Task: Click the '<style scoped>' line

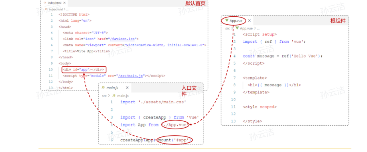Action: [260, 107]
